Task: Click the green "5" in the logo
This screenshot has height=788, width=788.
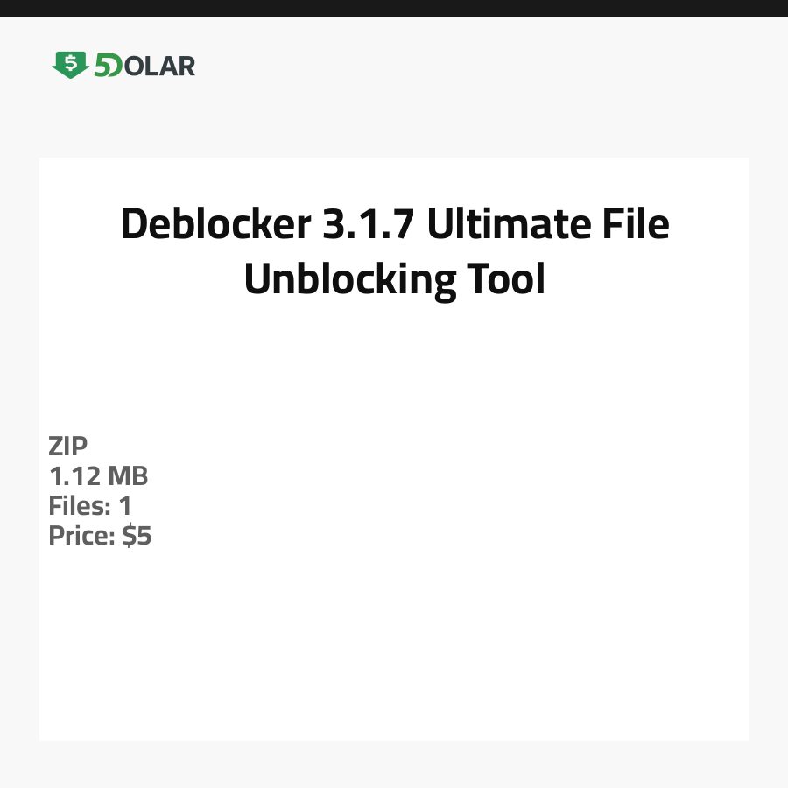Action: click(102, 66)
